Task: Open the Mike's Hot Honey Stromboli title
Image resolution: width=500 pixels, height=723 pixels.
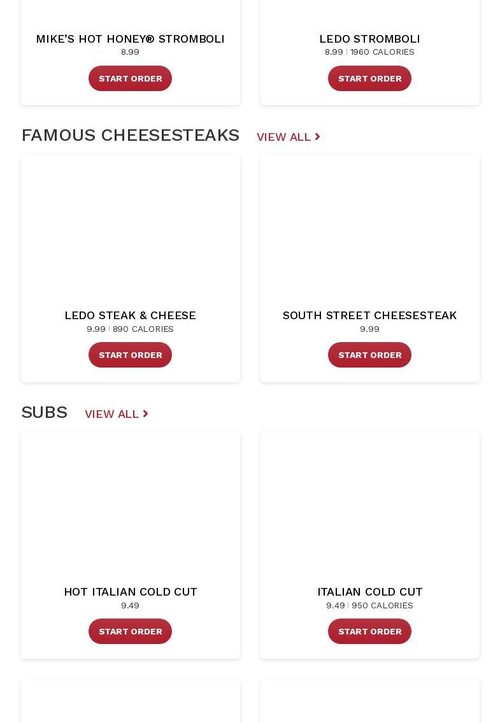Action: click(130, 39)
